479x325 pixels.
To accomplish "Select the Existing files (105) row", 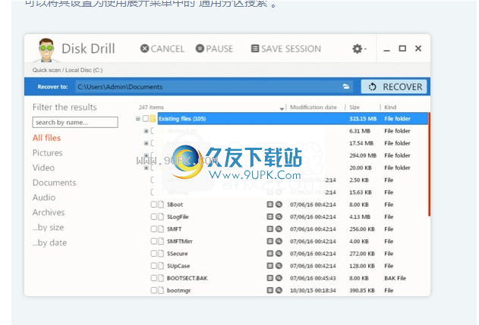I will point(292,119).
